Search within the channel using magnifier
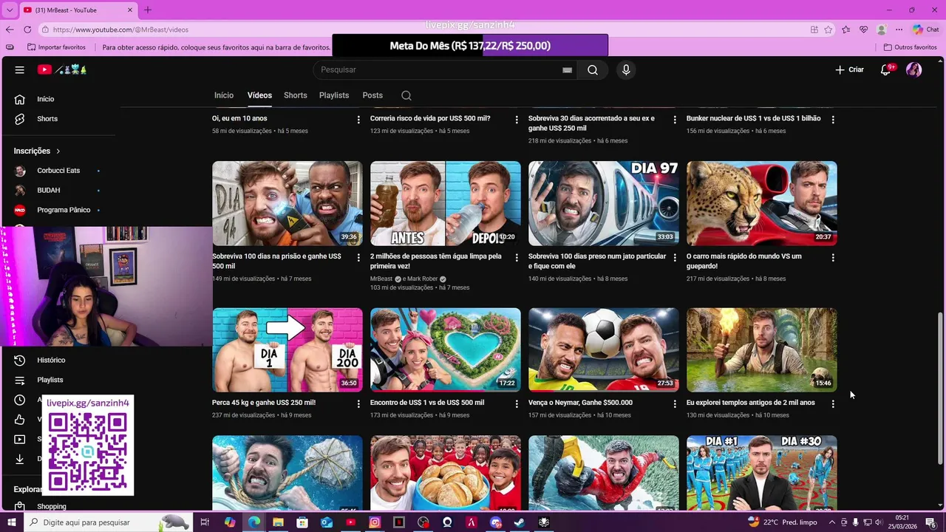The height and width of the screenshot is (532, 946). [406, 95]
